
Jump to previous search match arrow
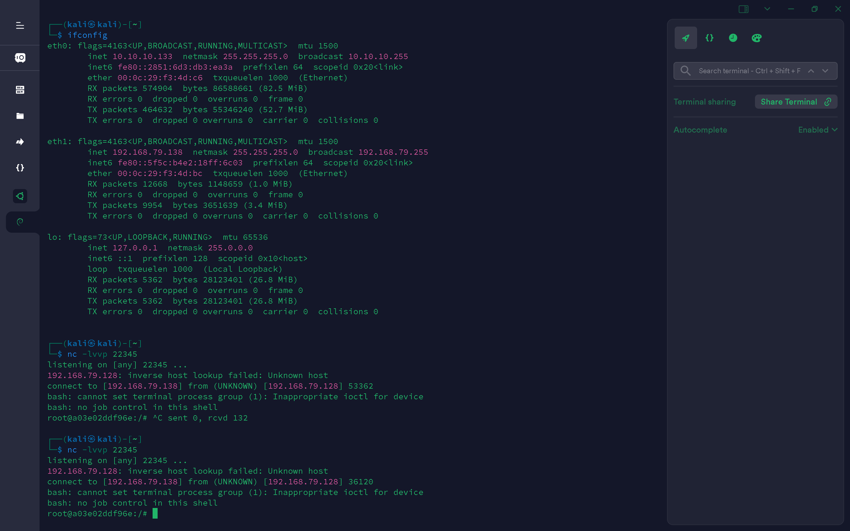click(811, 71)
